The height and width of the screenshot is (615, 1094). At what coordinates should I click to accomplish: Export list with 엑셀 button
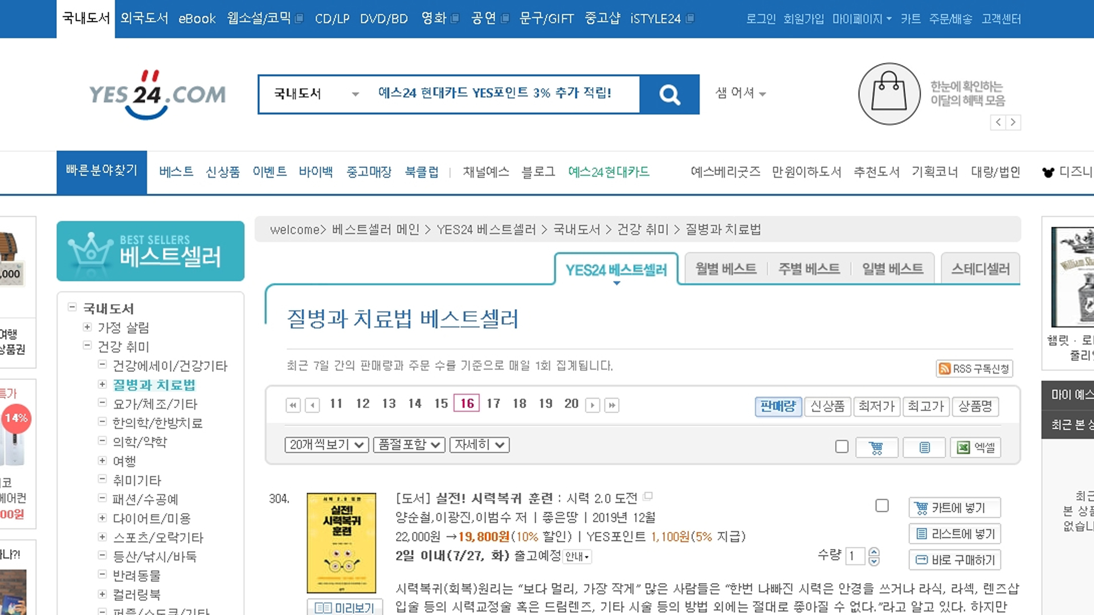[975, 448]
